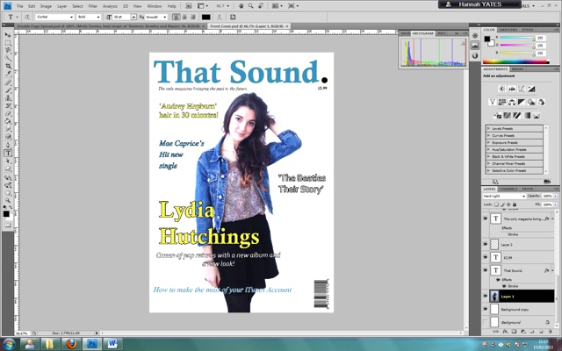
Task: Click the color spectrum ramp
Action: 516,61
